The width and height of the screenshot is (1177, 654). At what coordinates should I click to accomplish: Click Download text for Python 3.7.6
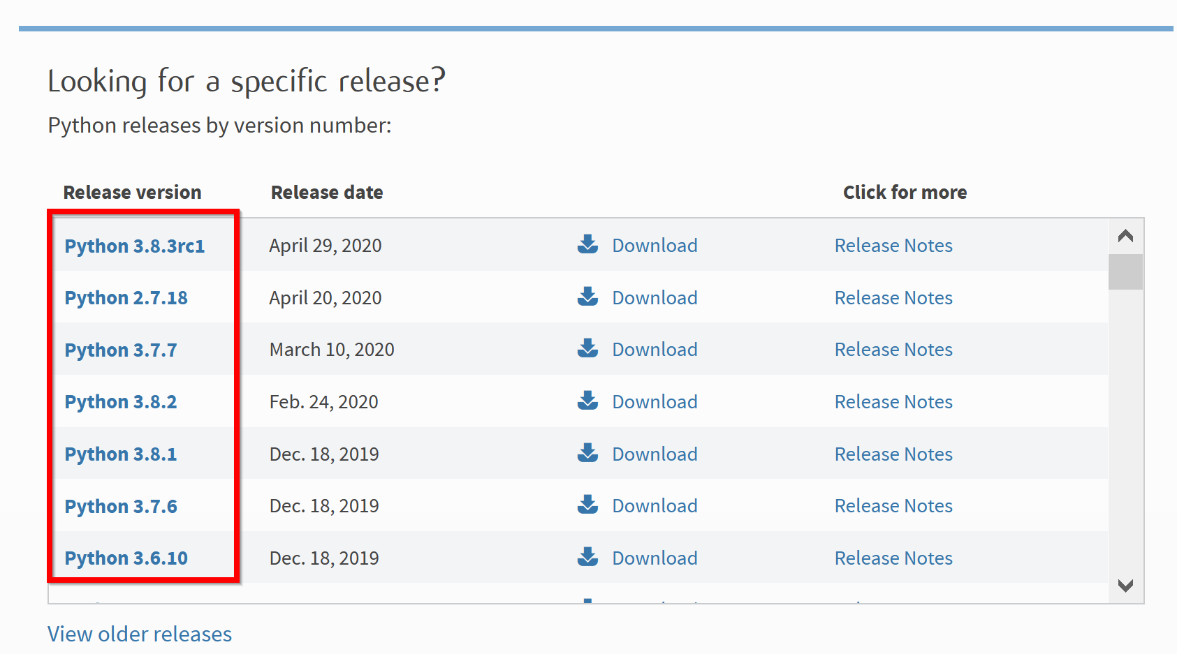(655, 505)
